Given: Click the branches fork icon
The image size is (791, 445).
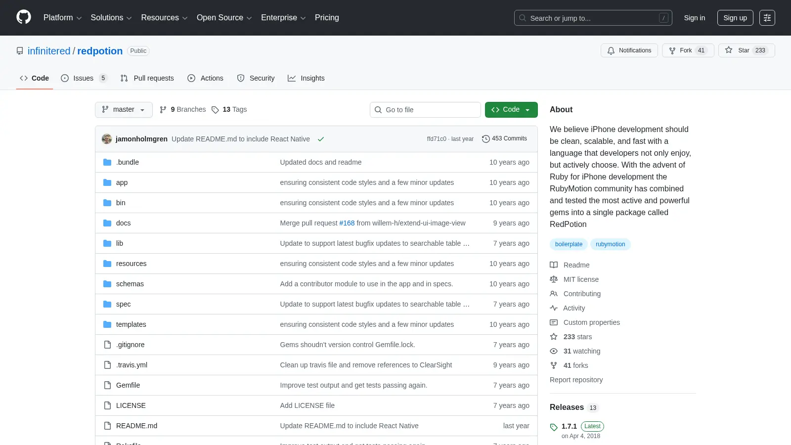Looking at the screenshot, I should coord(163,110).
